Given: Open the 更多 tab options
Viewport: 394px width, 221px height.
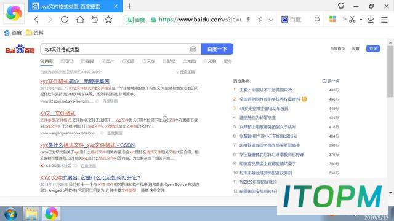Looking at the screenshot, I should tap(228, 61).
